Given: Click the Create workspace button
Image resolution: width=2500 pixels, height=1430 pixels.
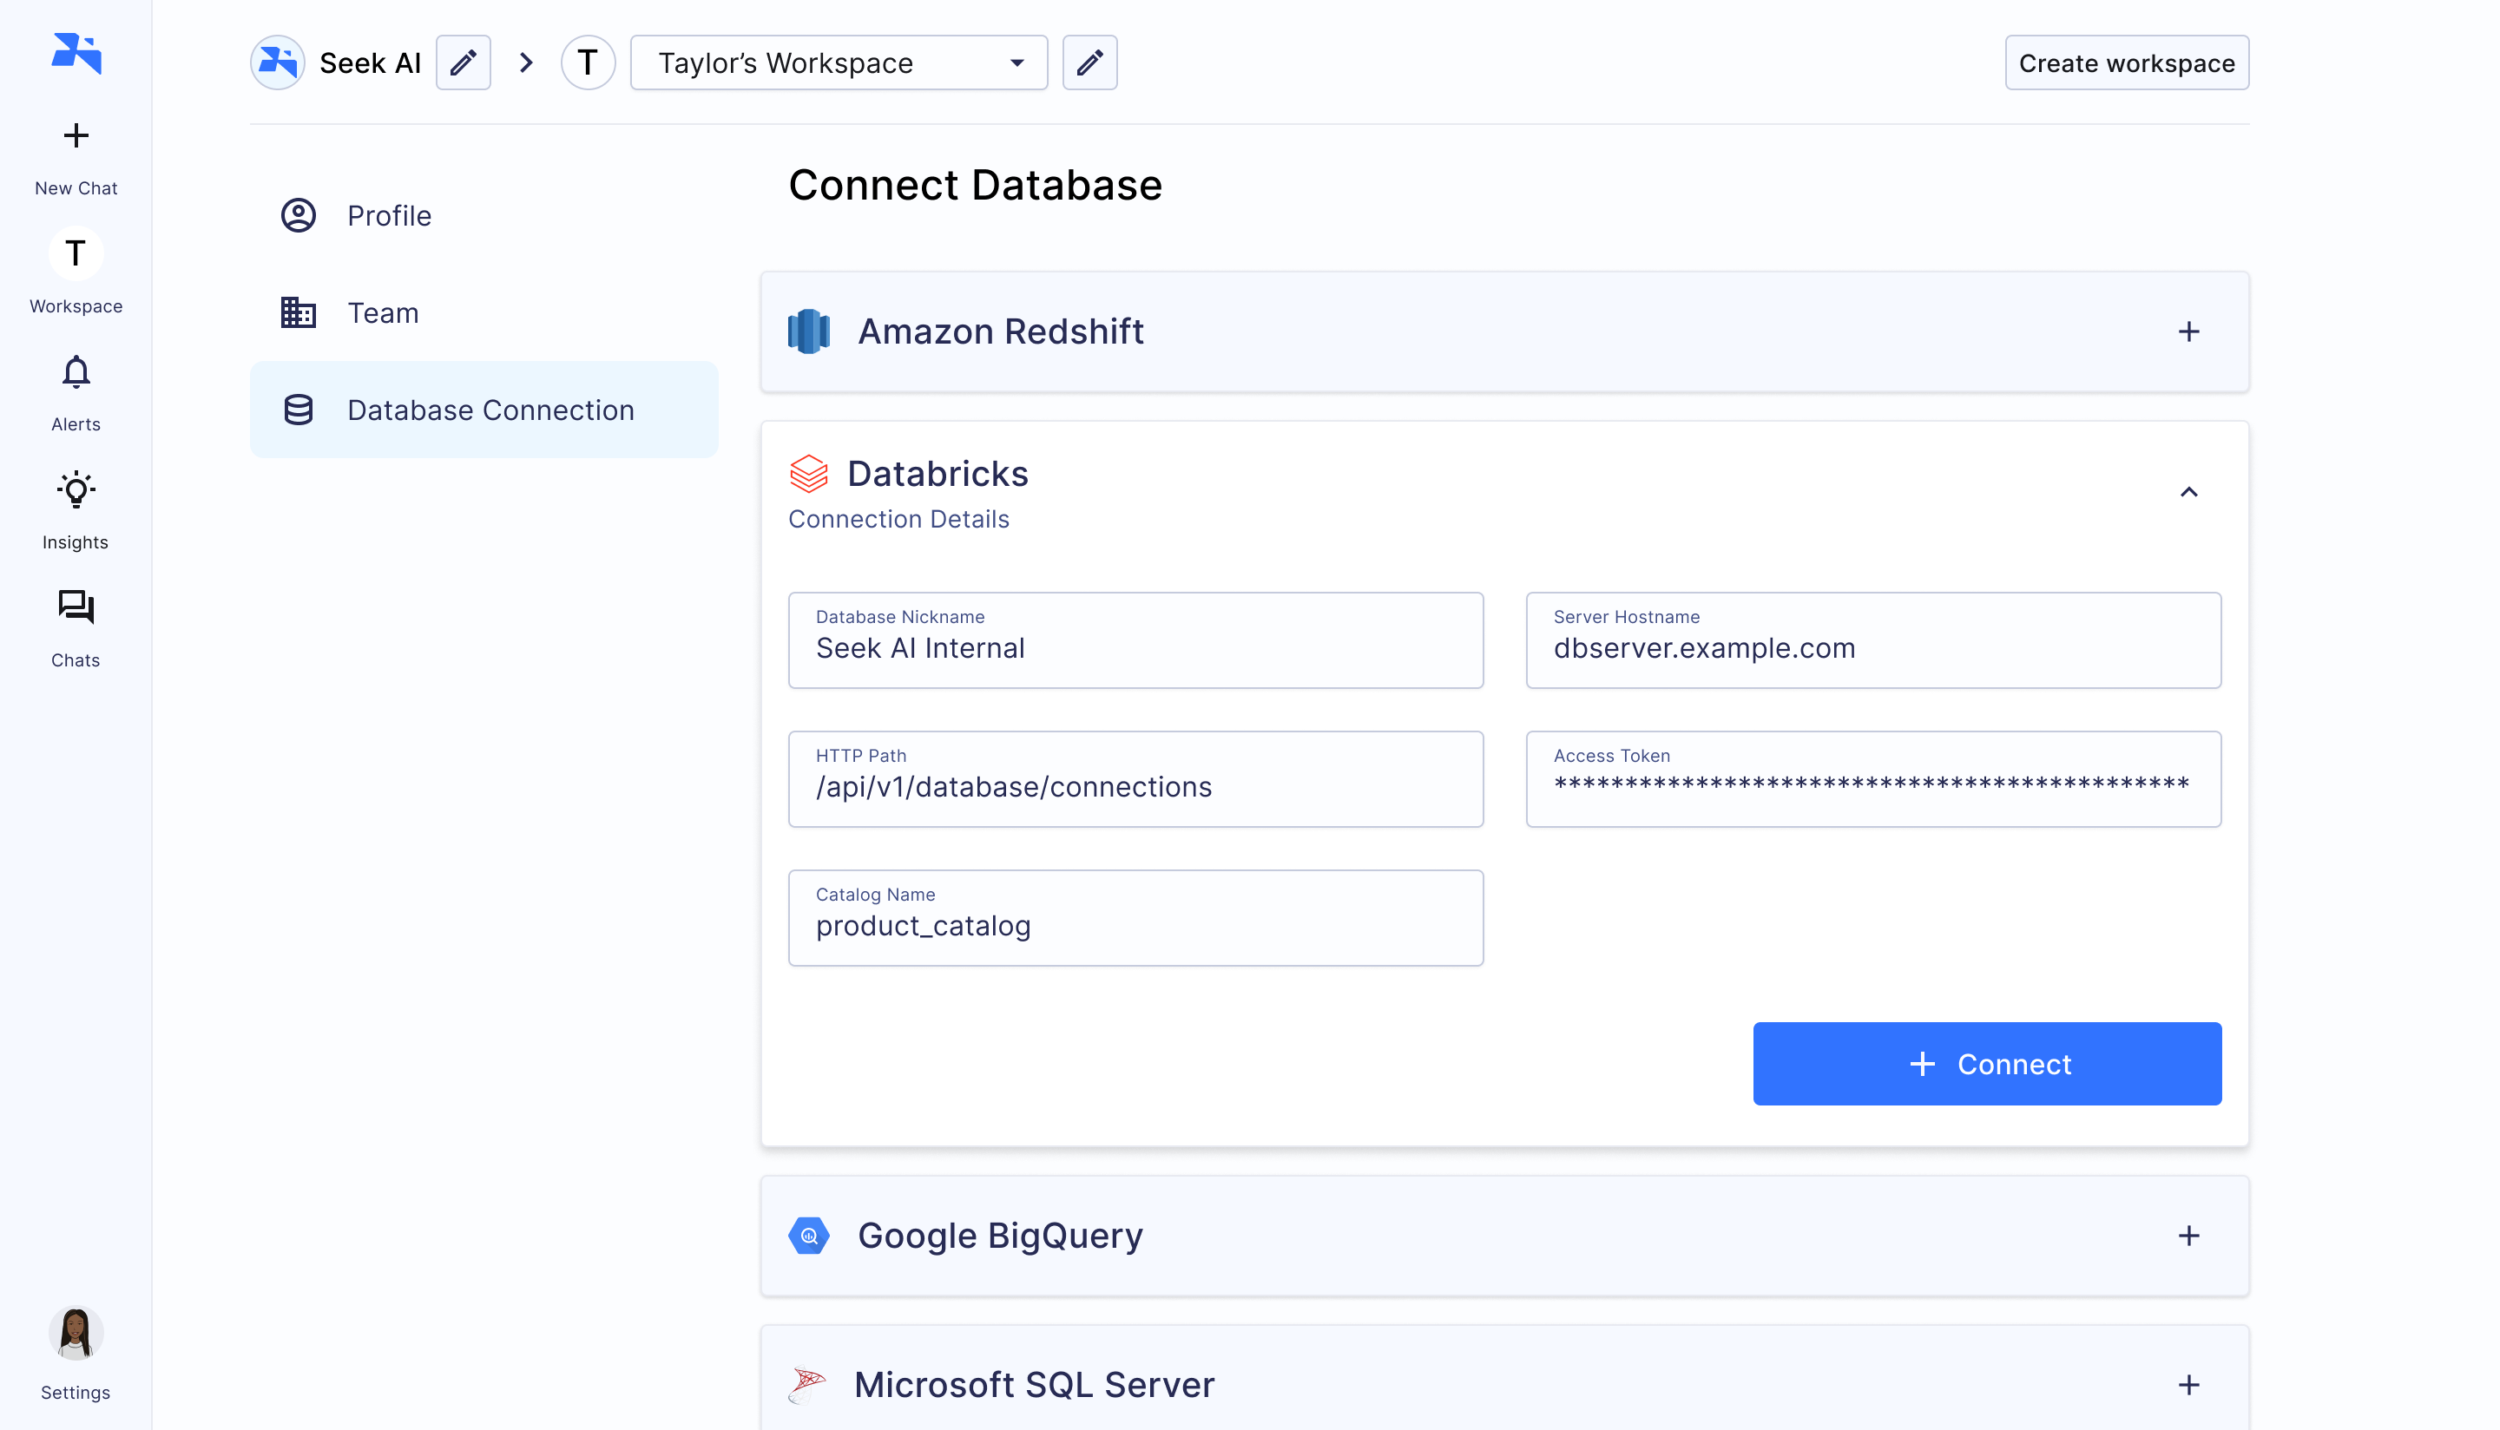Looking at the screenshot, I should pyautogui.click(x=2126, y=62).
